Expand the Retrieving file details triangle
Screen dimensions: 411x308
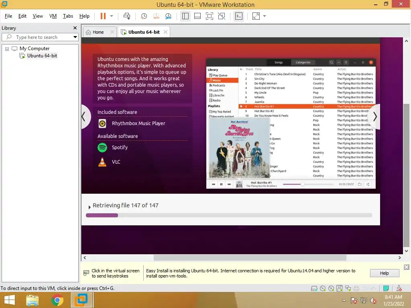(90, 207)
